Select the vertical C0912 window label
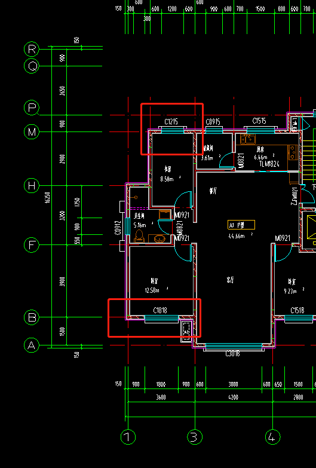Screen dimensions: 316x468 point(118,228)
